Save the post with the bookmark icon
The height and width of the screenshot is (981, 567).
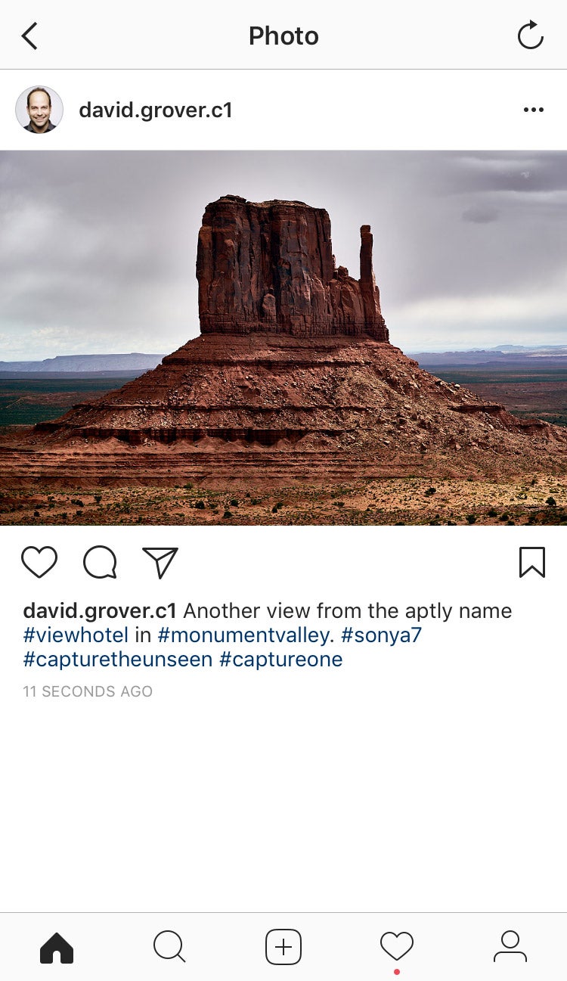coord(532,562)
